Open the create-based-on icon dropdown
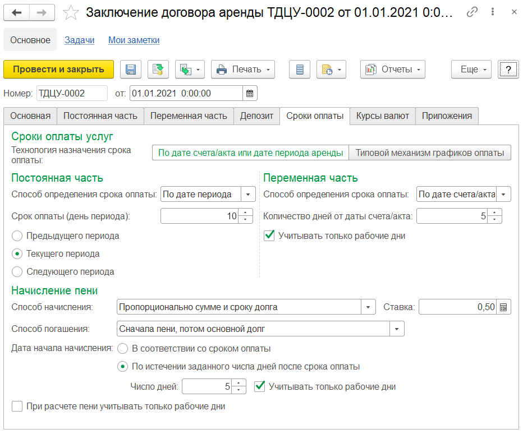The height and width of the screenshot is (434, 523). coord(190,70)
